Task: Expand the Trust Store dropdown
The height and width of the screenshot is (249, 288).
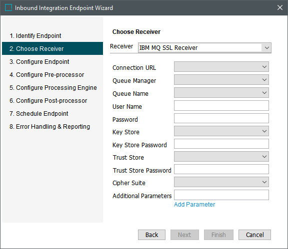Action: click(221, 157)
